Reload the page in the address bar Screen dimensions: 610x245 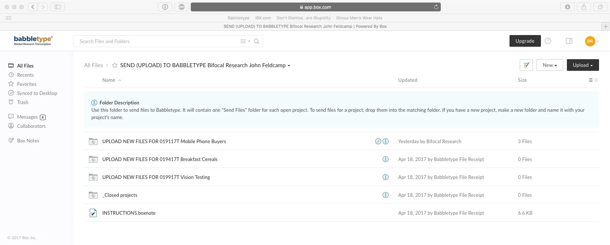coord(436,7)
